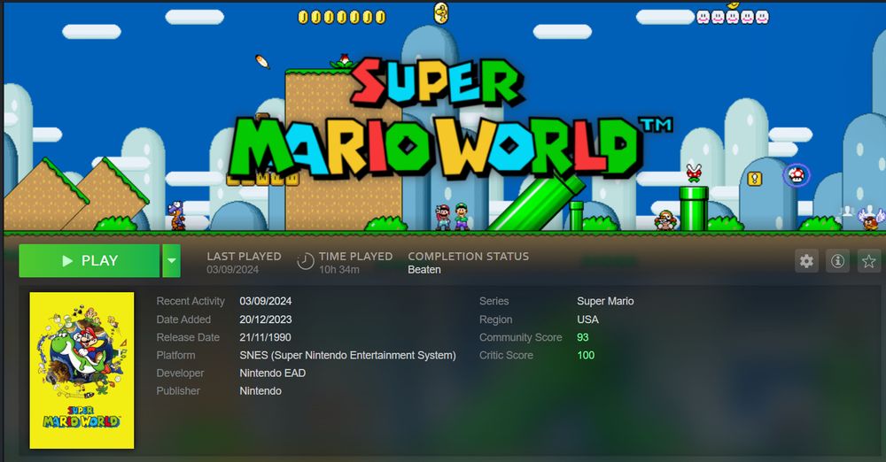
Task: Click the community score value 93
Action: click(583, 338)
